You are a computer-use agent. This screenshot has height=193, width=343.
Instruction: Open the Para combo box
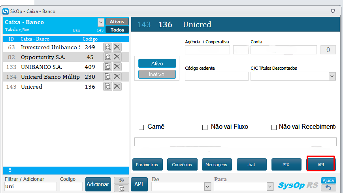pos(270,186)
